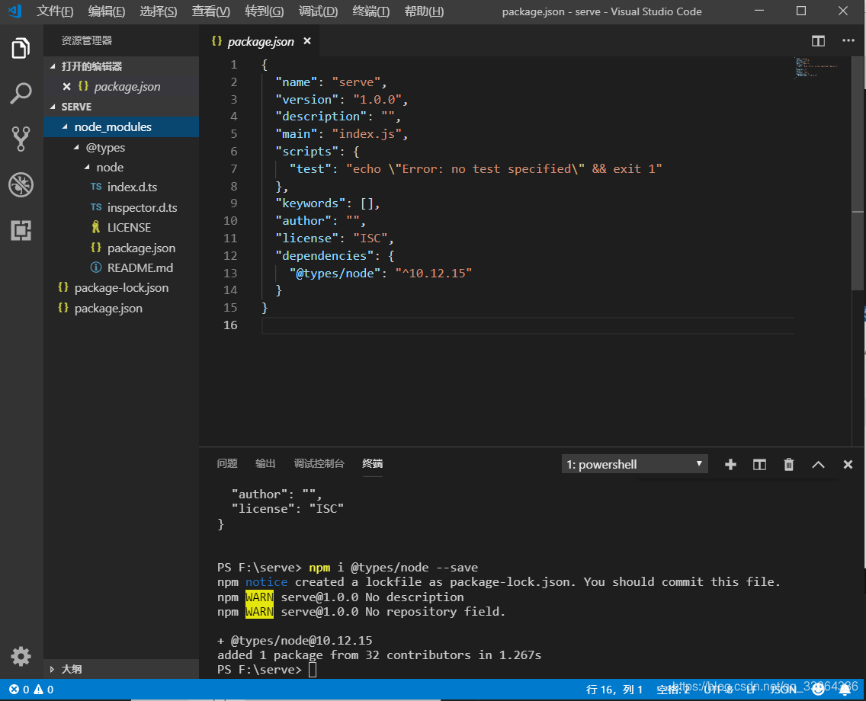866x701 pixels.
Task: Close the package.json editor tab
Action: [307, 41]
